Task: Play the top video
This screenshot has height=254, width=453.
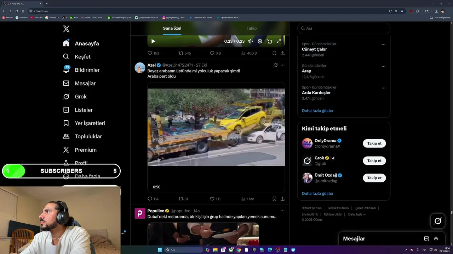Action: point(153,41)
